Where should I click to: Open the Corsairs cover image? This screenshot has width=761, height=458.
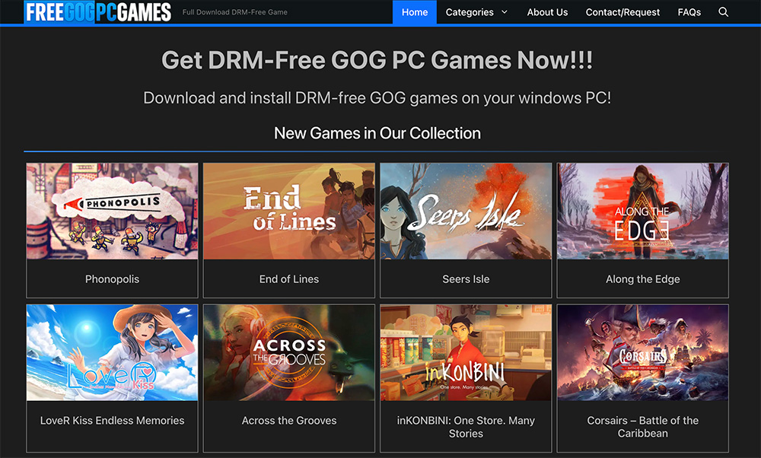click(642, 353)
